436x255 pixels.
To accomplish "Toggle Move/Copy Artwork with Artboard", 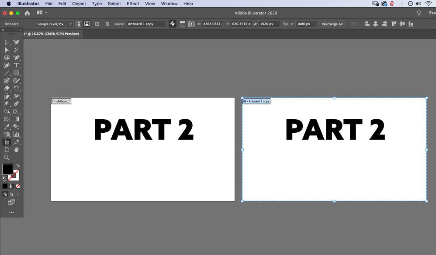I will point(173,24).
